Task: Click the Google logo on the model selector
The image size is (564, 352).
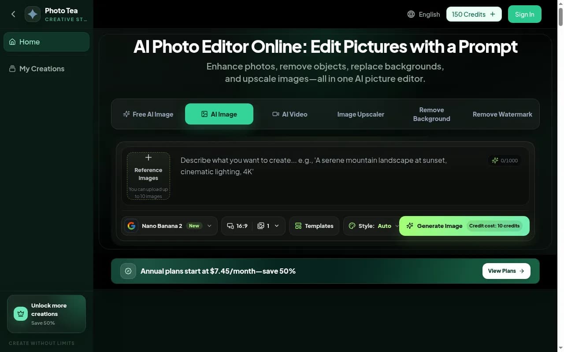Action: tap(131, 226)
